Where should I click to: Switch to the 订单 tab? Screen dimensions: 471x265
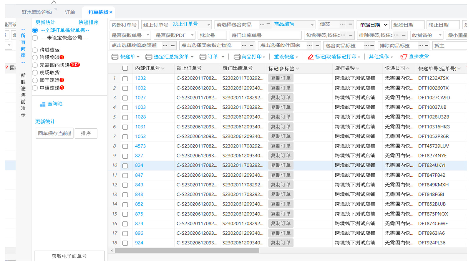70,12
